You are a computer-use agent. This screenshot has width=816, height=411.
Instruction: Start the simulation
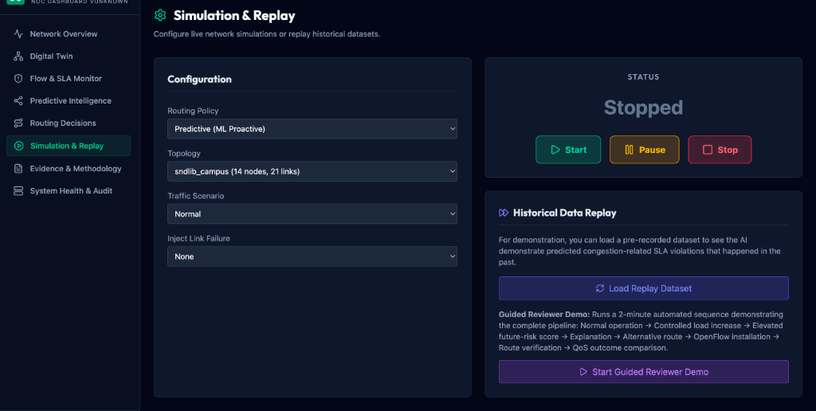pos(568,150)
